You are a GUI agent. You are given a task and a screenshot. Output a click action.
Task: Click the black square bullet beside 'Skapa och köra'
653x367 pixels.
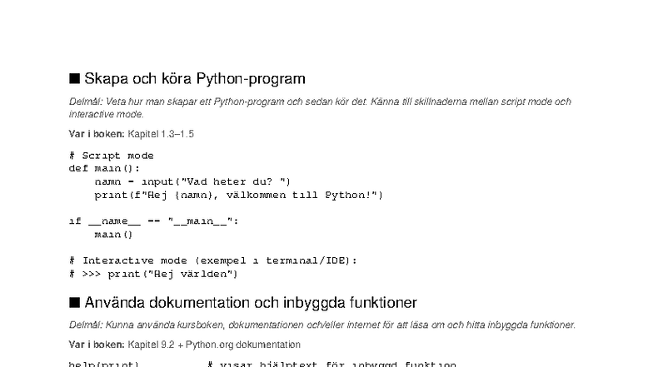74,78
